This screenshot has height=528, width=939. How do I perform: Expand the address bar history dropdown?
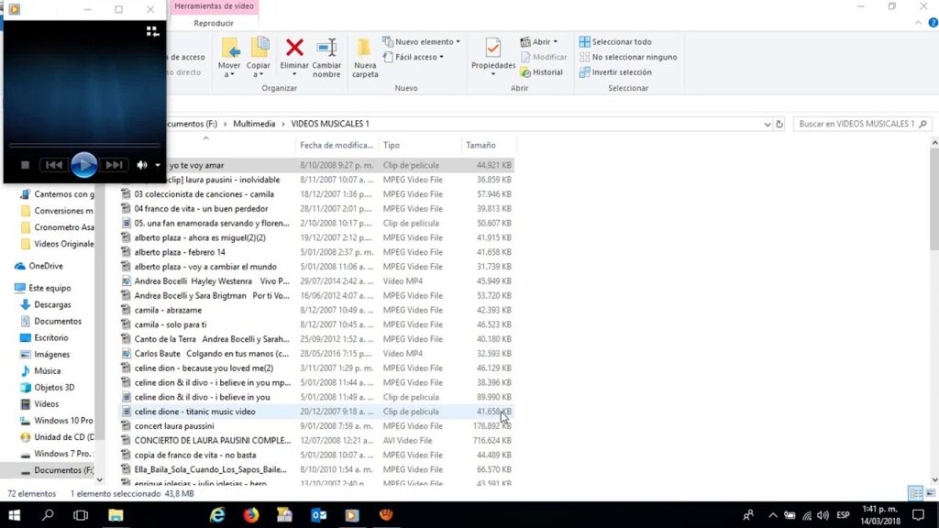768,124
